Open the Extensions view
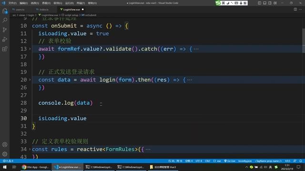 pyautogui.click(x=5, y=48)
